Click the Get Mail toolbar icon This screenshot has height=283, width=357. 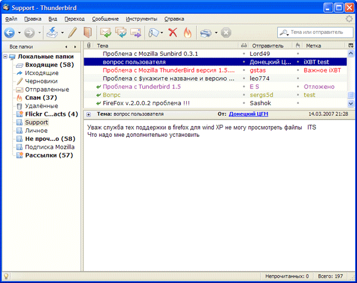click(52, 32)
